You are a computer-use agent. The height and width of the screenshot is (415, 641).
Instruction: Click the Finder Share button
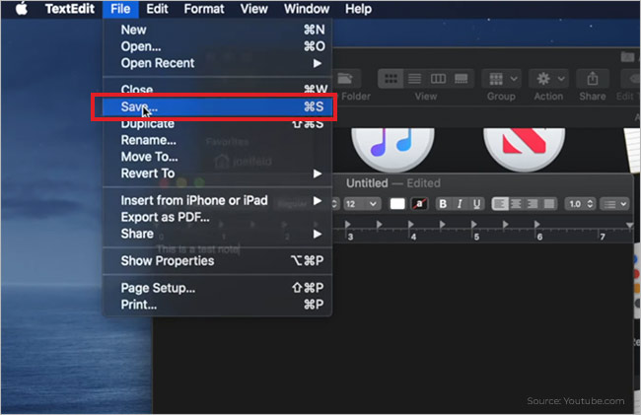pyautogui.click(x=593, y=79)
